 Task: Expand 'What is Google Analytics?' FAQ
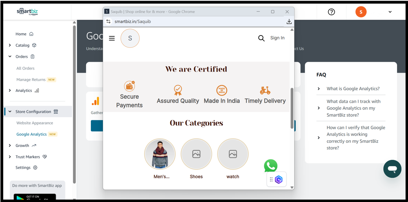319,89
